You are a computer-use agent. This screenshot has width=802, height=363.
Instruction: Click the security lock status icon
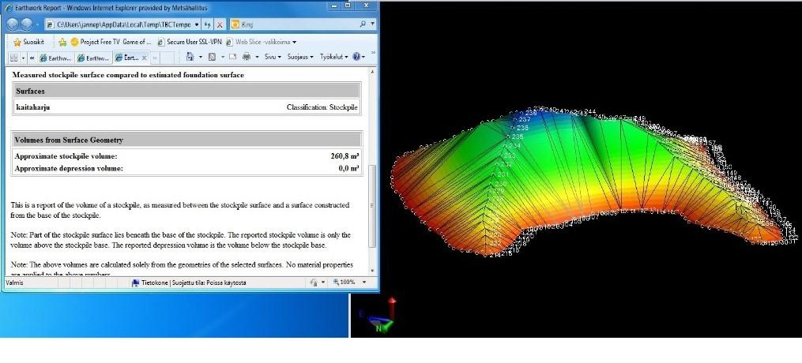pyautogui.click(x=314, y=283)
